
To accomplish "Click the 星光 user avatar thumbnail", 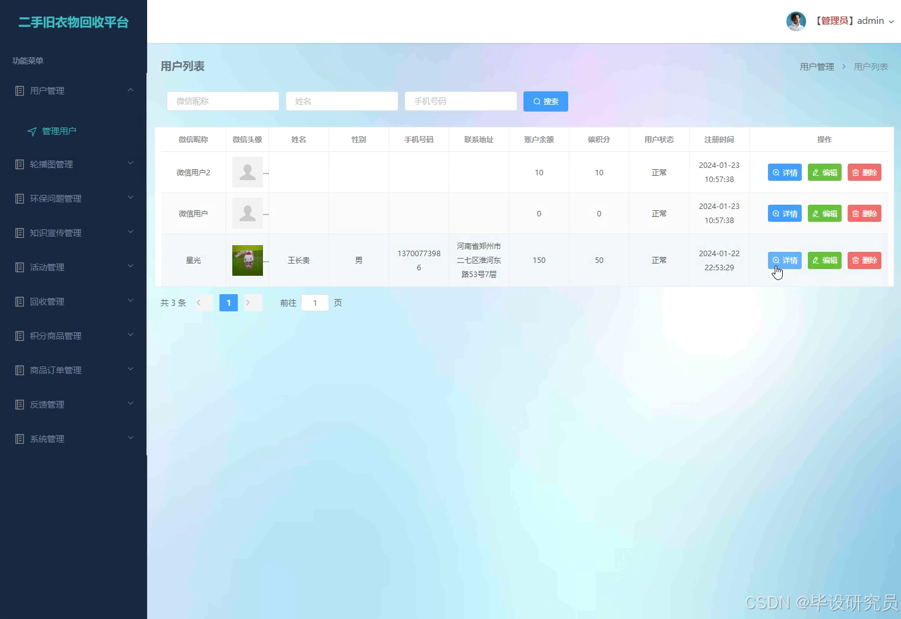I will (x=248, y=260).
